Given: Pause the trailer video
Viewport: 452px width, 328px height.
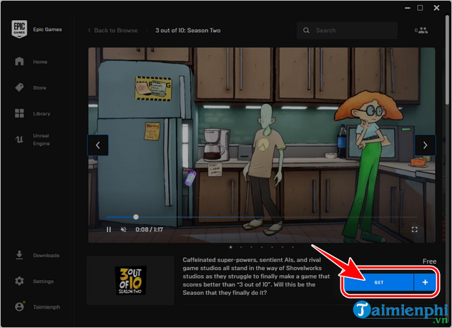Looking at the screenshot, I should pyautogui.click(x=109, y=230).
